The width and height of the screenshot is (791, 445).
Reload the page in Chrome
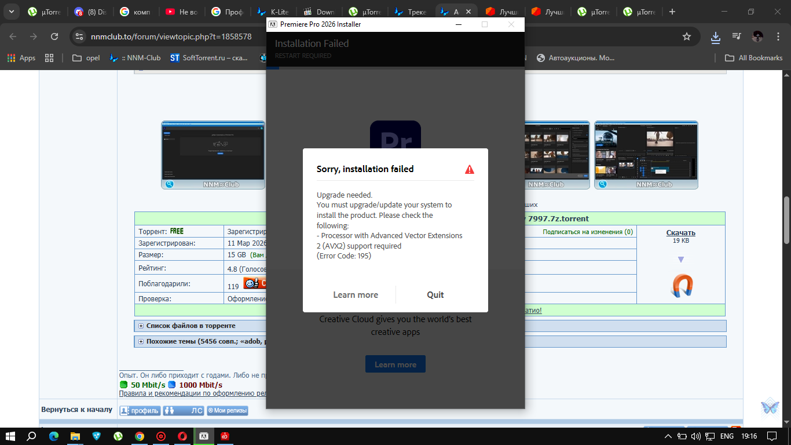(x=54, y=37)
